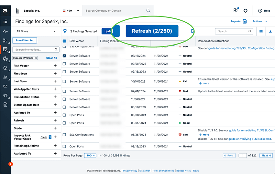275x174 pixels.
Task: Open the findings search sidebar icon
Action: pyautogui.click(x=5, y=49)
